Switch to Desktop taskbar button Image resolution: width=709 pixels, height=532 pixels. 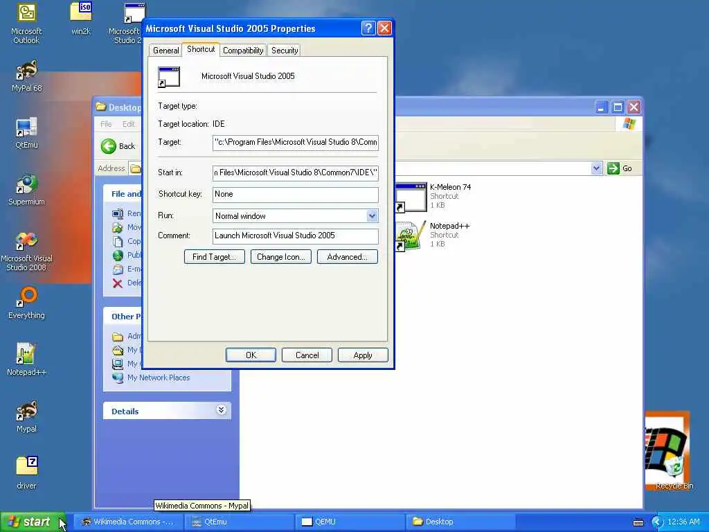coord(460,522)
